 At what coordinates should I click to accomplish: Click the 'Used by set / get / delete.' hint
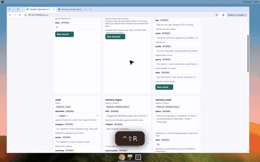coord(165,29)
